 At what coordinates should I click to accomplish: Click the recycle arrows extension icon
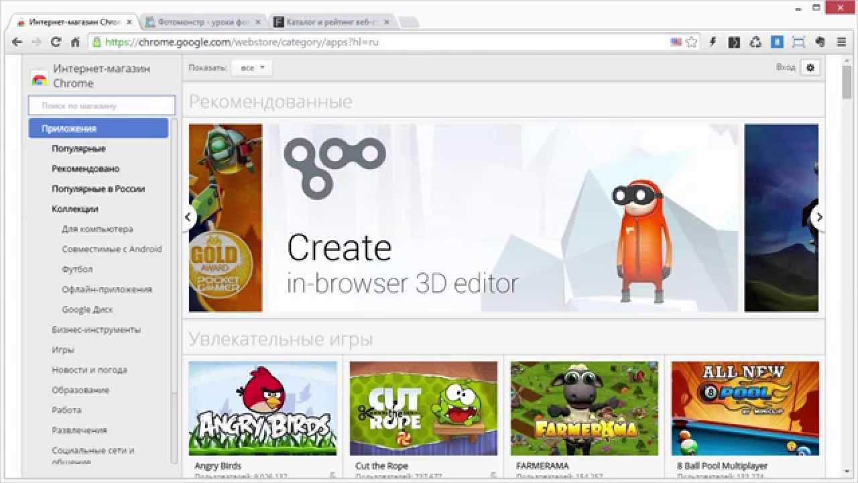coord(755,42)
